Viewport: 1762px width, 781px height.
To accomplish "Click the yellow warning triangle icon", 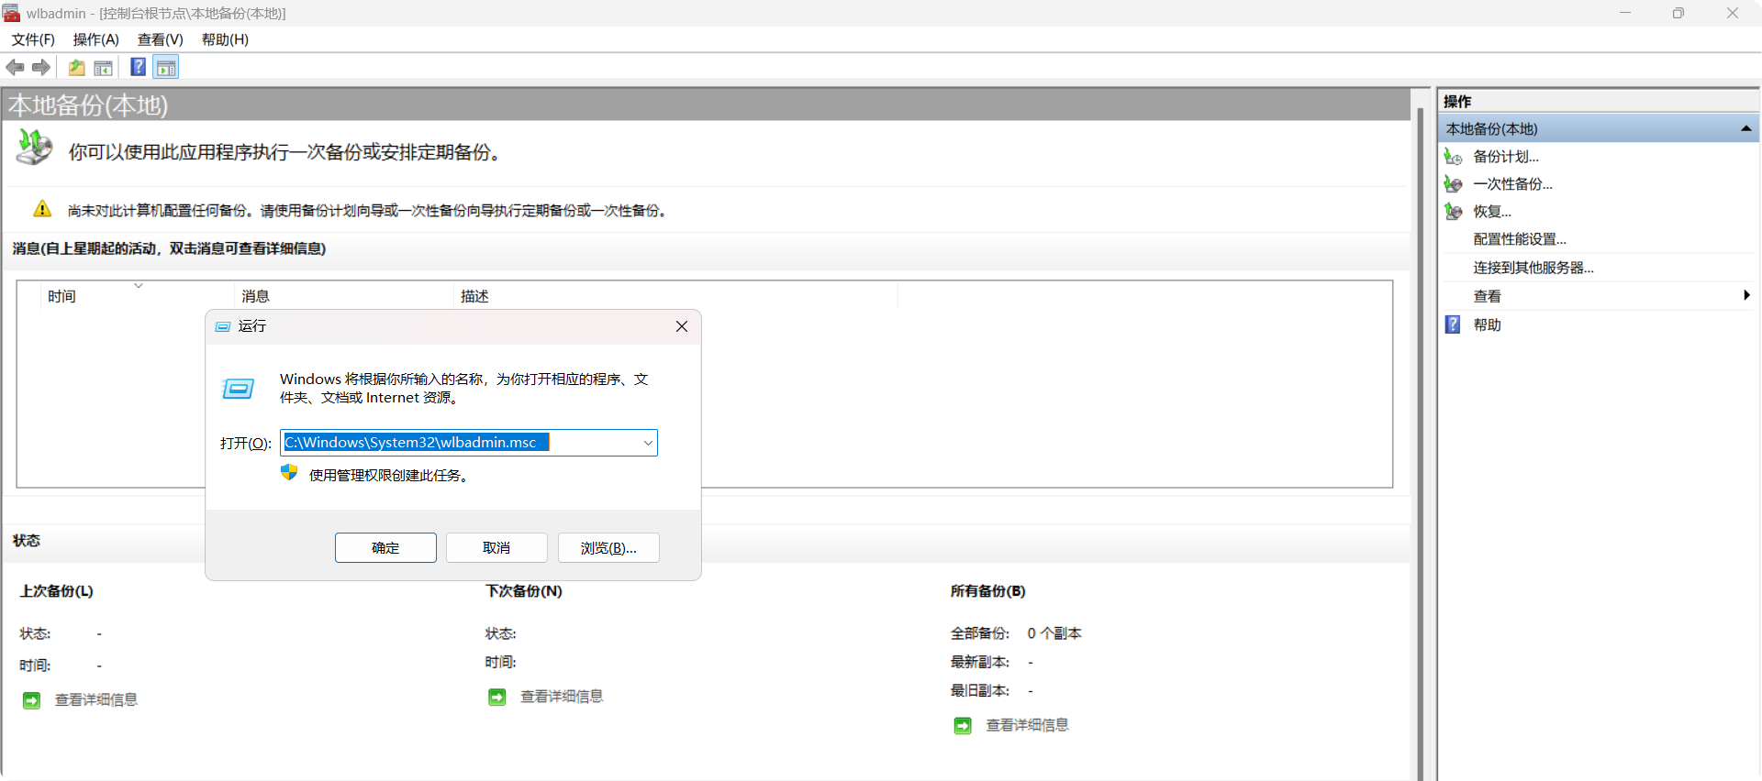I will [42, 209].
